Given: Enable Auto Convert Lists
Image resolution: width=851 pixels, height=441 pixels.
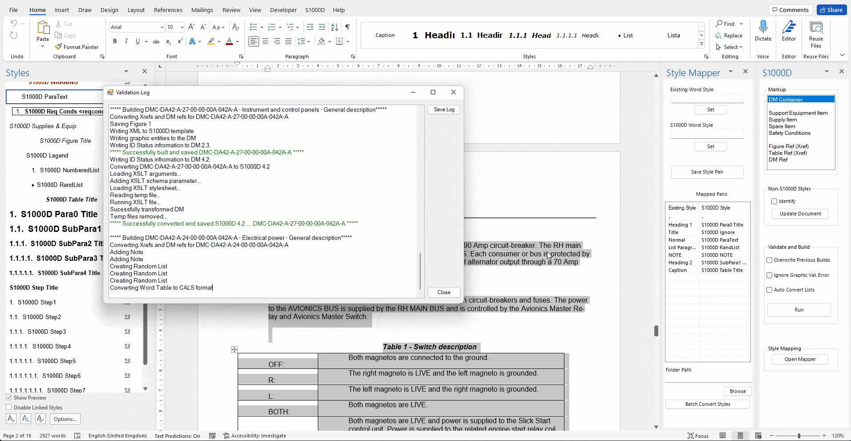Looking at the screenshot, I should 769,290.
